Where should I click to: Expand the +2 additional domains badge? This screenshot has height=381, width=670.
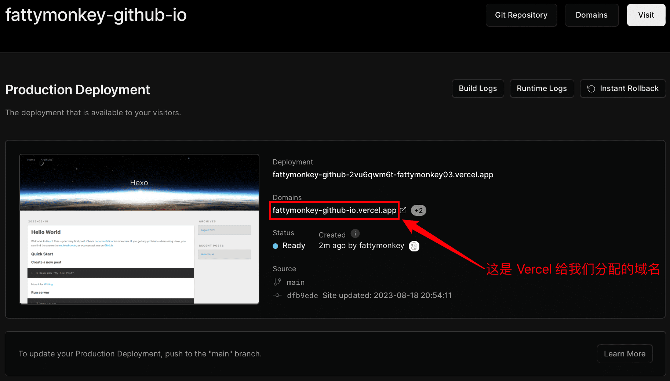tap(418, 210)
